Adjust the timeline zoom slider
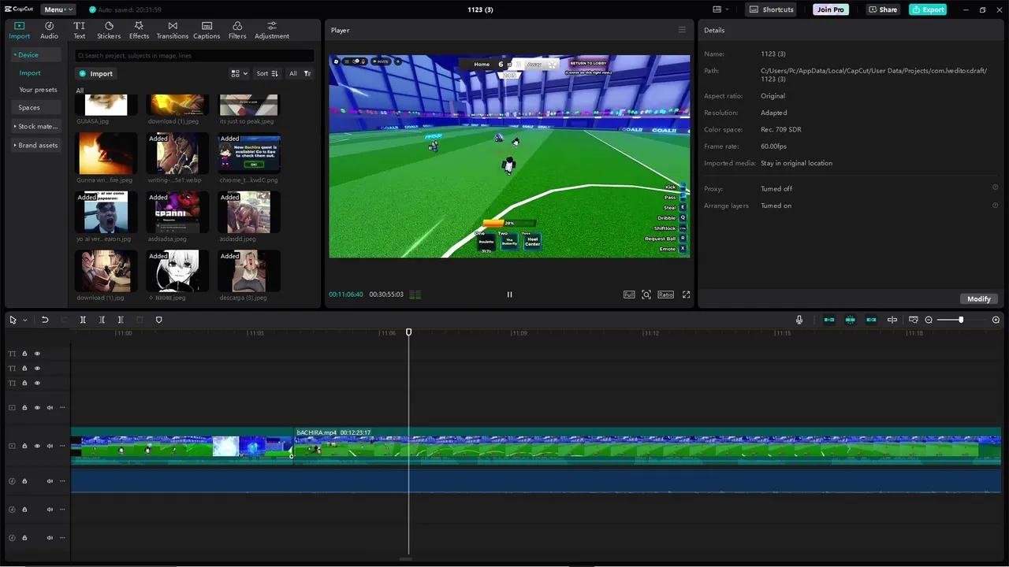Screen dimensions: 1009x567 pyautogui.click(x=962, y=320)
